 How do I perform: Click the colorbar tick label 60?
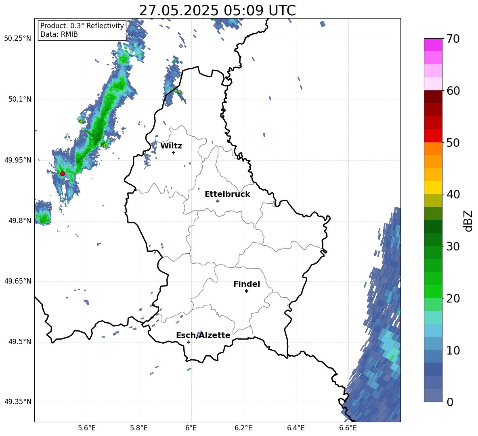(453, 91)
